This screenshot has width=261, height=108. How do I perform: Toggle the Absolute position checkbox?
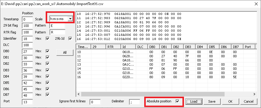(x=177, y=101)
